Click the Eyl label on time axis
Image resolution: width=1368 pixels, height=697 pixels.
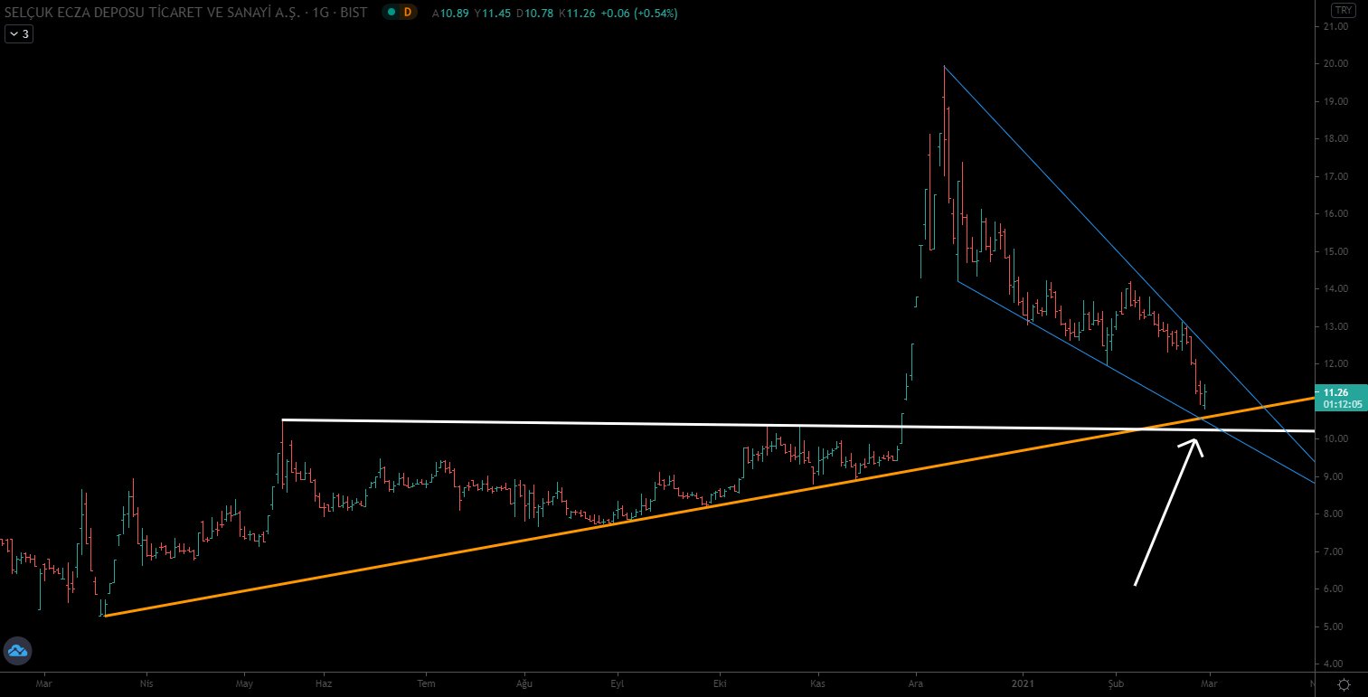point(618,684)
